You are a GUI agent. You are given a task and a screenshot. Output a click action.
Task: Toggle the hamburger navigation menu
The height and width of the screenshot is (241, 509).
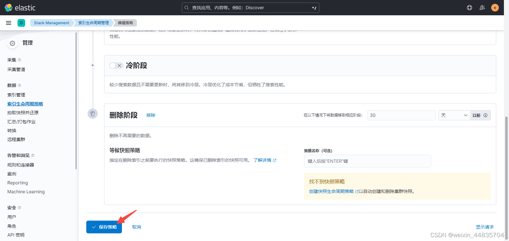(9, 23)
